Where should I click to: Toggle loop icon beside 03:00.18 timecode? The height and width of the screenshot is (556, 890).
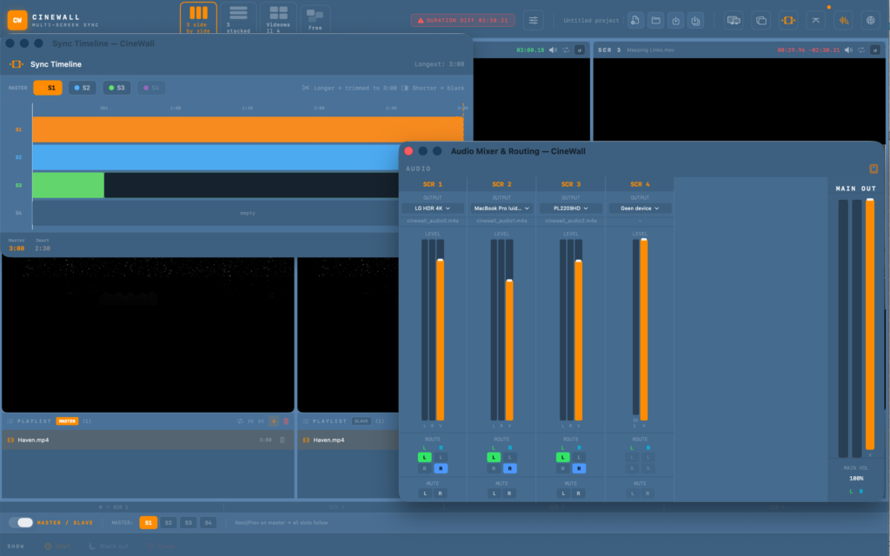(566, 50)
